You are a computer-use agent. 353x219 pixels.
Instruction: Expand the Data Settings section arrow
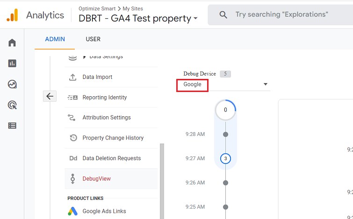coord(85,57)
